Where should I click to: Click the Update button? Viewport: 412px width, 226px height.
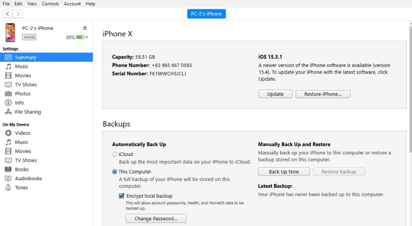pyautogui.click(x=275, y=94)
